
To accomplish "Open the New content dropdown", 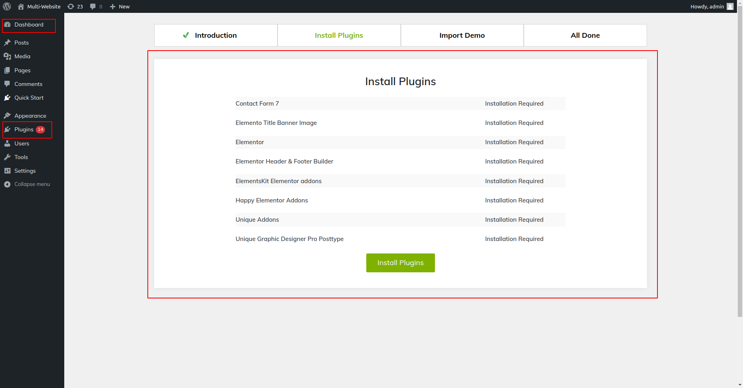I will [120, 6].
